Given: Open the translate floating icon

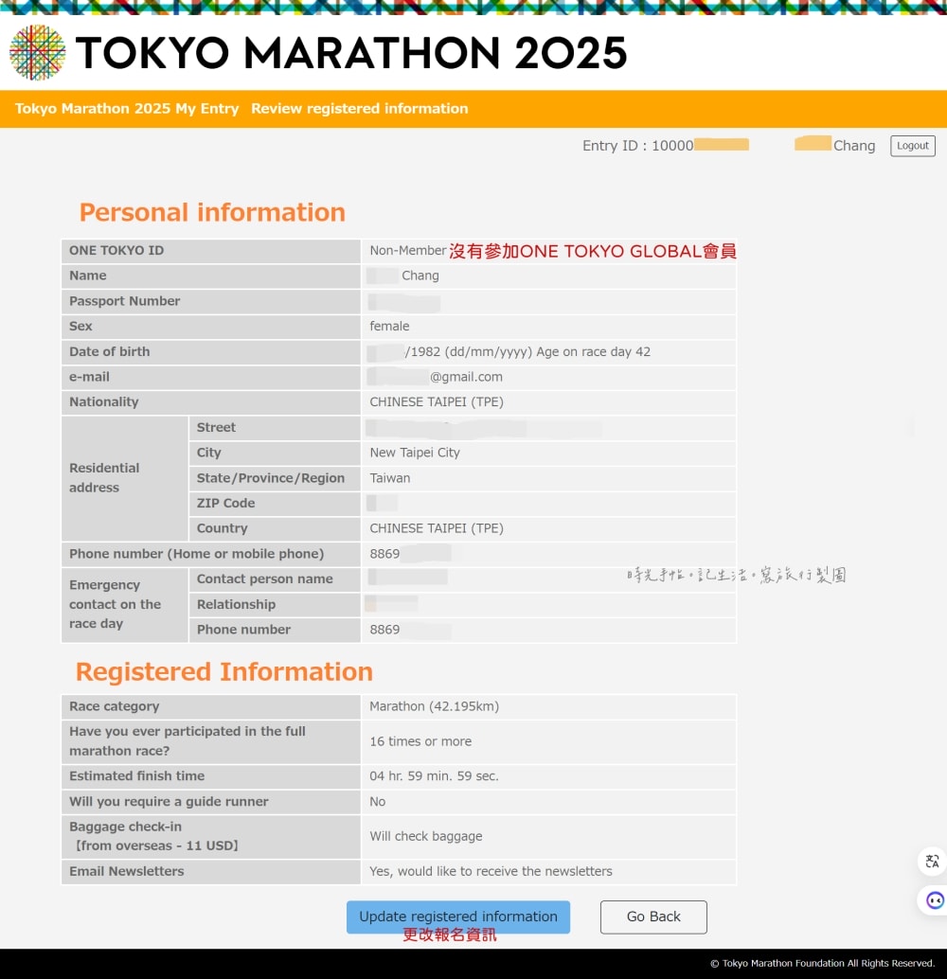Looking at the screenshot, I should pos(932,862).
